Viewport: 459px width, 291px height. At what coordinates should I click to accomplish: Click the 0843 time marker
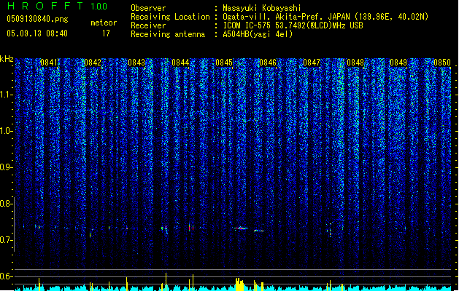tap(136, 63)
